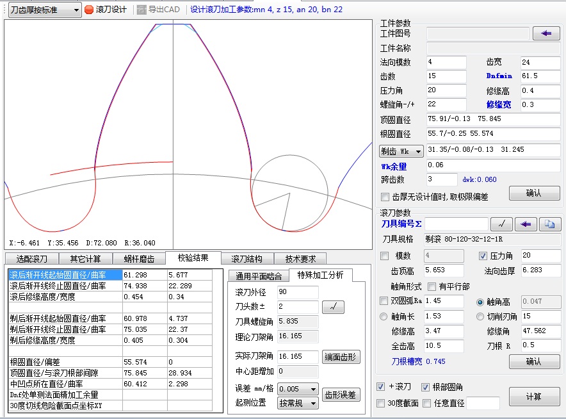Image resolution: width=566 pixels, height=419 pixels.
Task: Click the red 滚刀设计 hob design icon
Action: click(90, 10)
